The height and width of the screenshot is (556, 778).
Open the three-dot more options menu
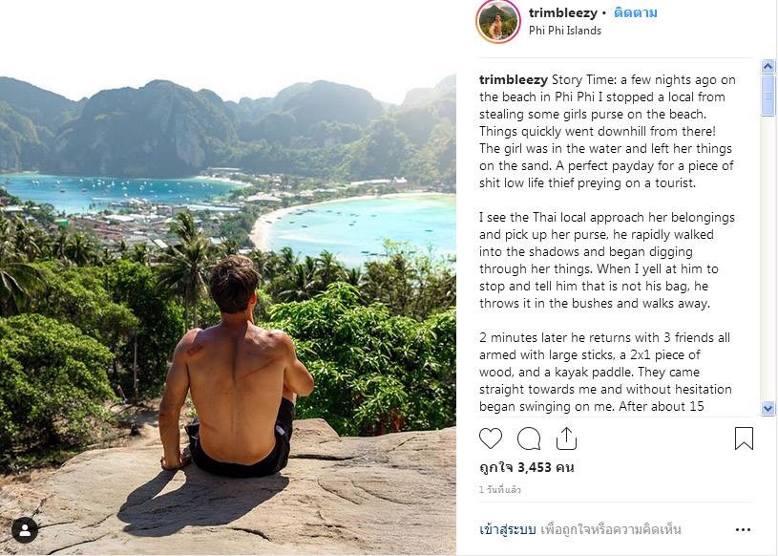tap(743, 529)
